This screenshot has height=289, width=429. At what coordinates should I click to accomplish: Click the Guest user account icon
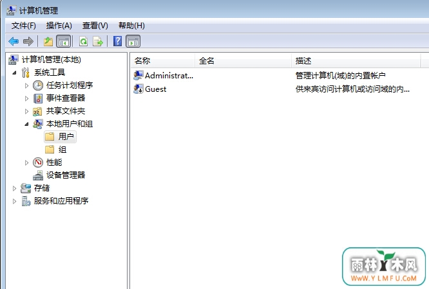(x=138, y=89)
